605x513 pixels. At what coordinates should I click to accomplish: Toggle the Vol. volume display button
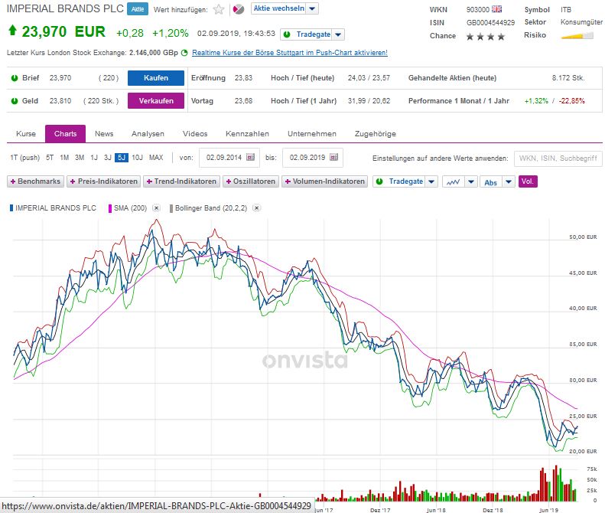pyautogui.click(x=527, y=182)
